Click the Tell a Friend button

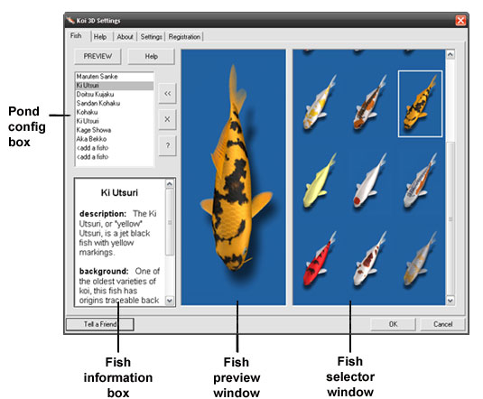click(x=100, y=324)
